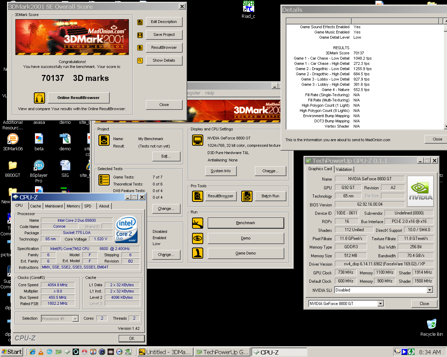Viewport: 447px width, 357px height.
Task: Click the eye icon beside Demo
Action: coord(198,238)
